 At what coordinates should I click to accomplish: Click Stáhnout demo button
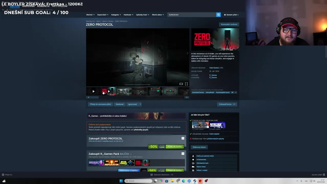(x=199, y=147)
